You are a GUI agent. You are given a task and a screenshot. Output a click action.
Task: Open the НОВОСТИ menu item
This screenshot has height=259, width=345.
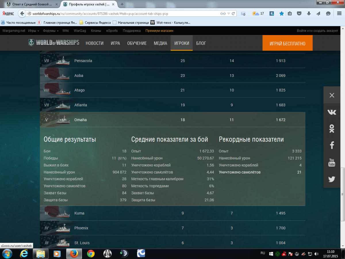coord(95,43)
